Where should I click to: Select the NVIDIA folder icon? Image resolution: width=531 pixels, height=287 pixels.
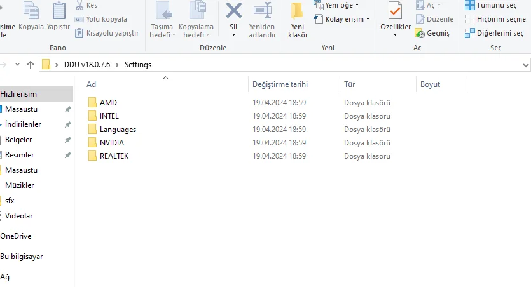click(x=92, y=143)
